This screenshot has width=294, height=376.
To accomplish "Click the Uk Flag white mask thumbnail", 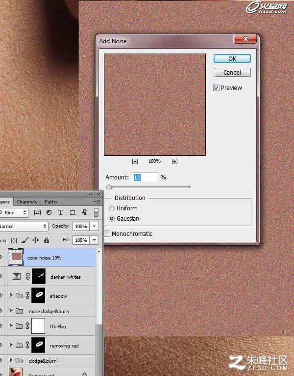I will tap(38, 326).
